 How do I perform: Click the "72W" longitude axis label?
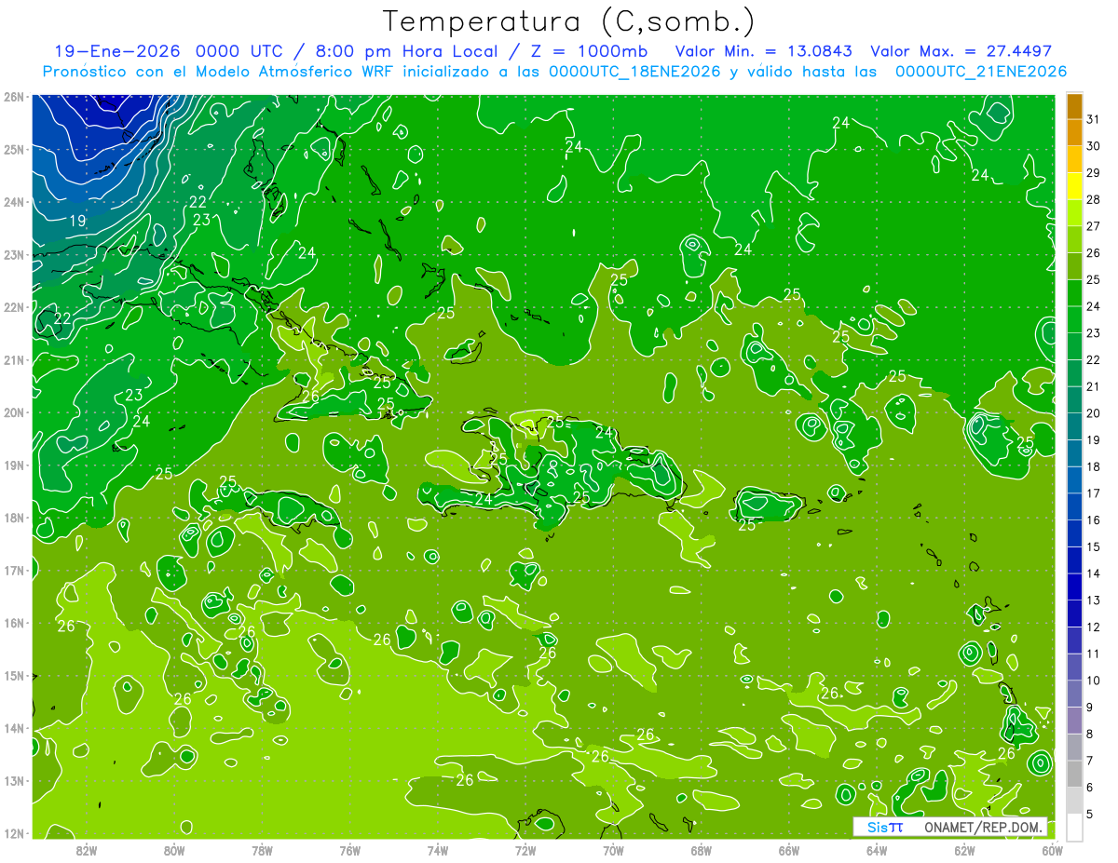(x=525, y=849)
